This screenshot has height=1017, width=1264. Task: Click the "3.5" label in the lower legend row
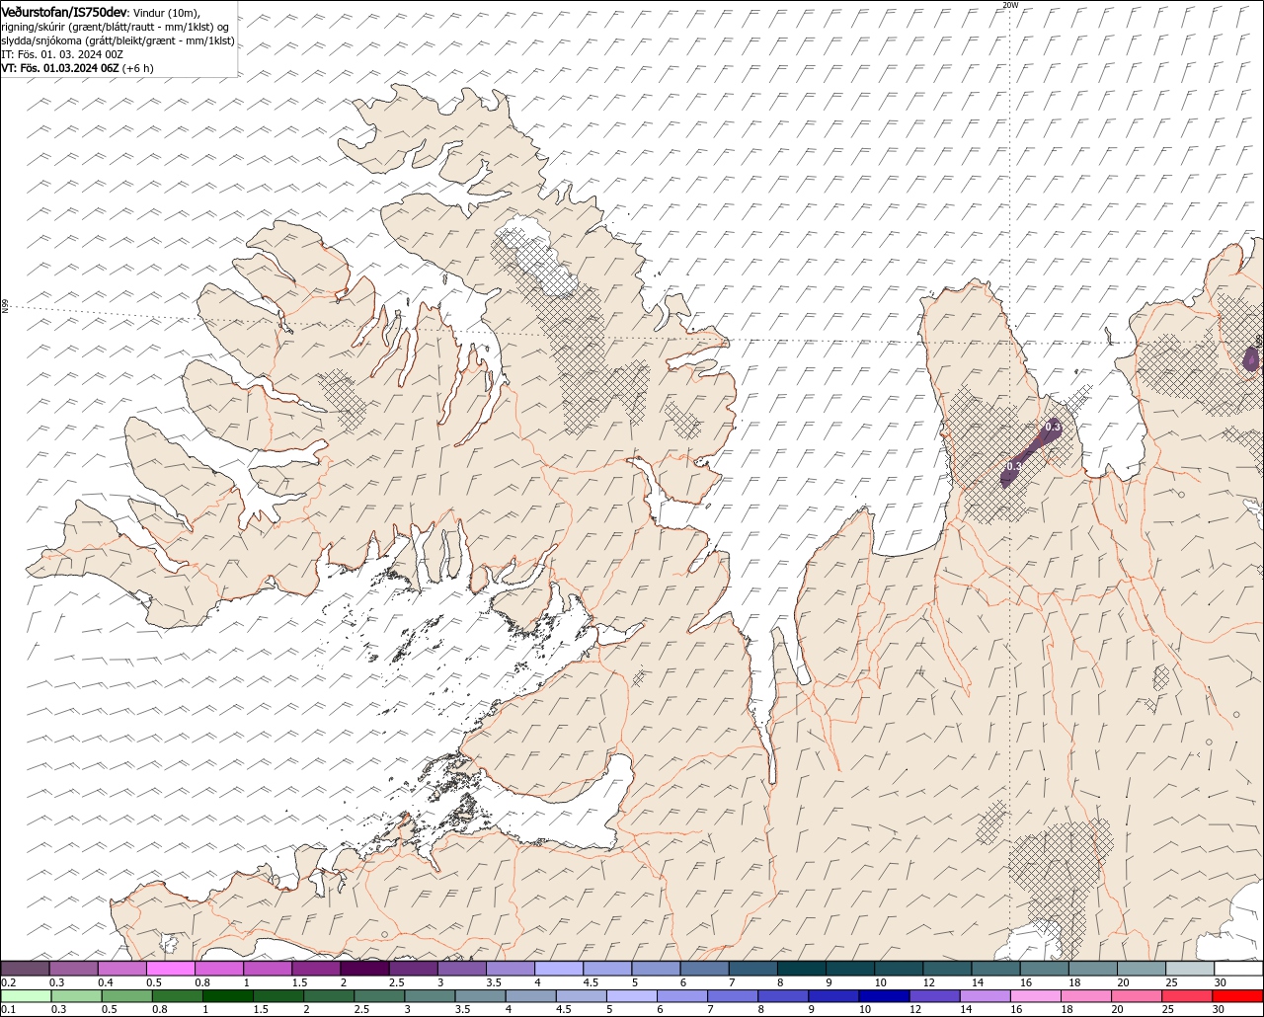tap(462, 1009)
